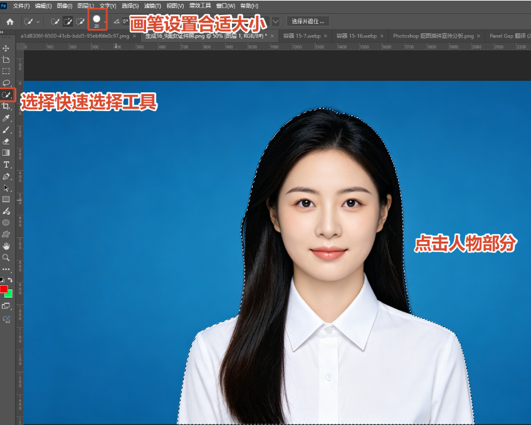Click the Photoshop Ps logo

3,6
